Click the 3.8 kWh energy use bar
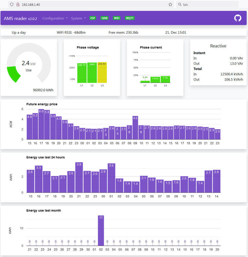248x257 pixels. tap(79, 177)
